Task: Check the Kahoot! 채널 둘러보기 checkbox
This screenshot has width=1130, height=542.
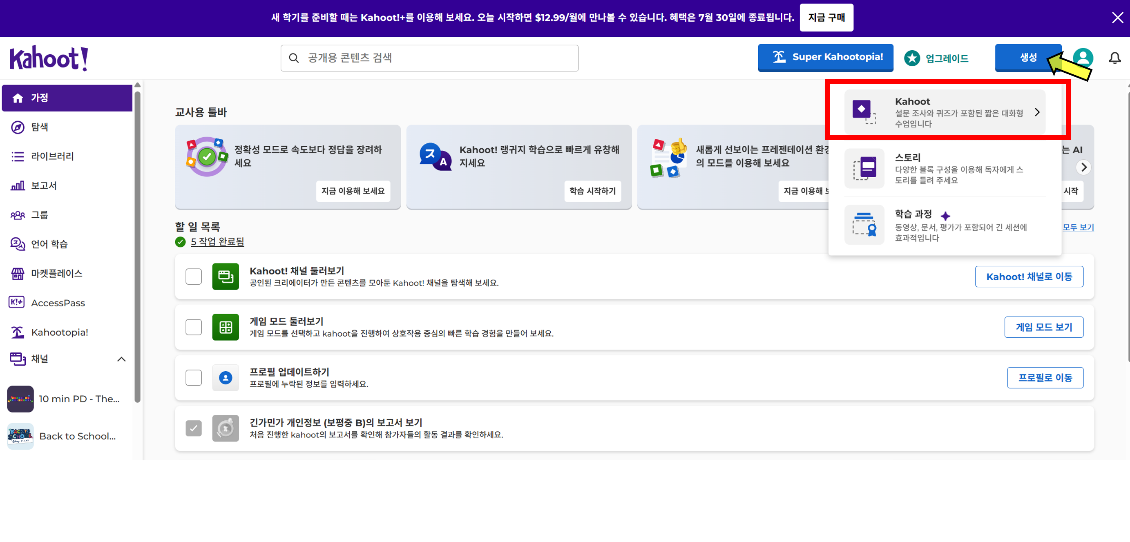Action: [x=194, y=277]
